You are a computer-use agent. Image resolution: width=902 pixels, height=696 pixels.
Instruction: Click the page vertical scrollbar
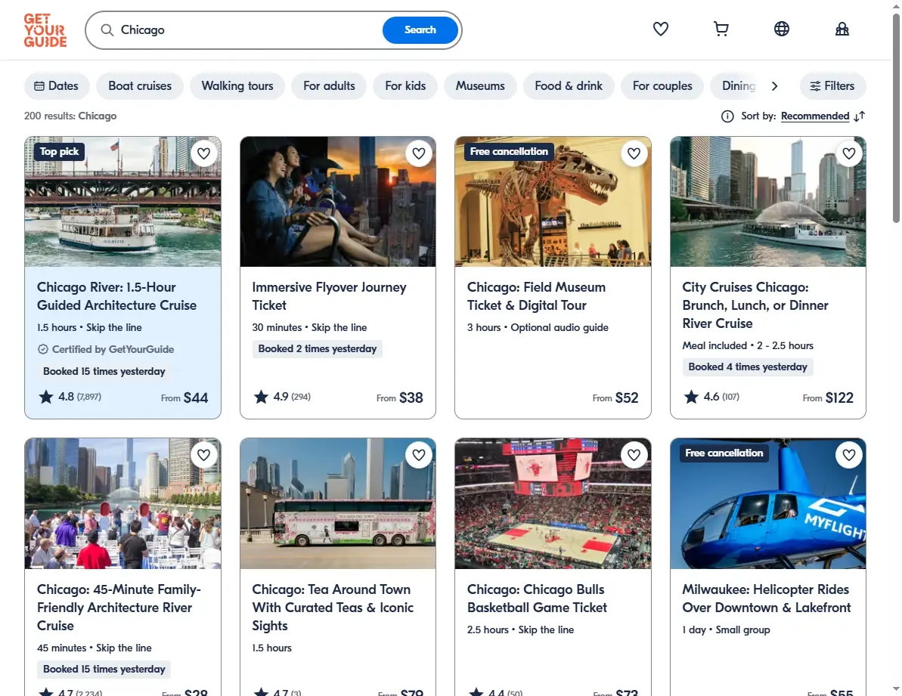tap(896, 118)
